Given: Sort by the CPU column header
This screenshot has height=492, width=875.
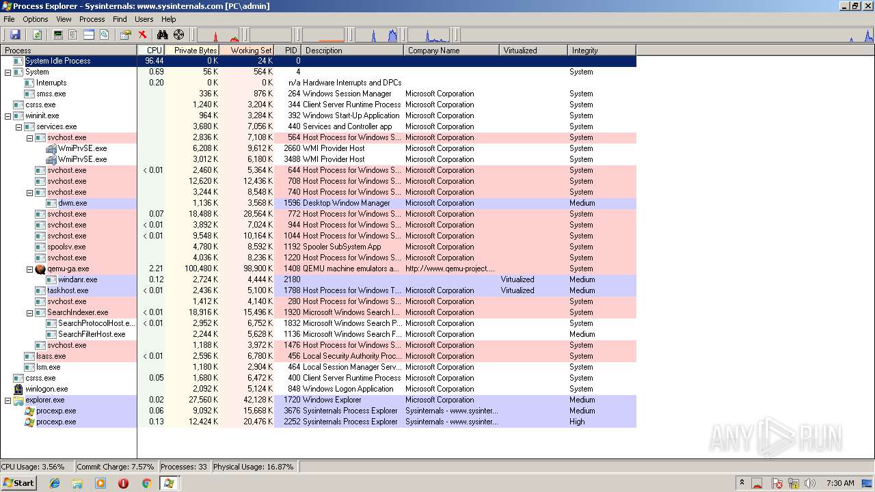Looking at the screenshot, I should (x=151, y=50).
